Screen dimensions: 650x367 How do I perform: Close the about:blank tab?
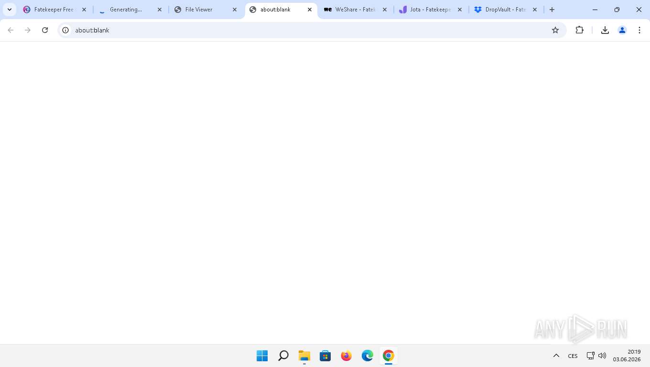pyautogui.click(x=310, y=10)
